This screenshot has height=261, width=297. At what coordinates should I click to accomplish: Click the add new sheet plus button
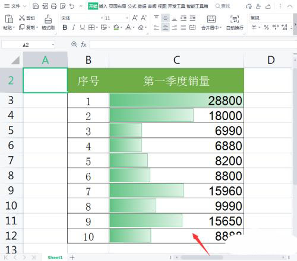point(72,257)
